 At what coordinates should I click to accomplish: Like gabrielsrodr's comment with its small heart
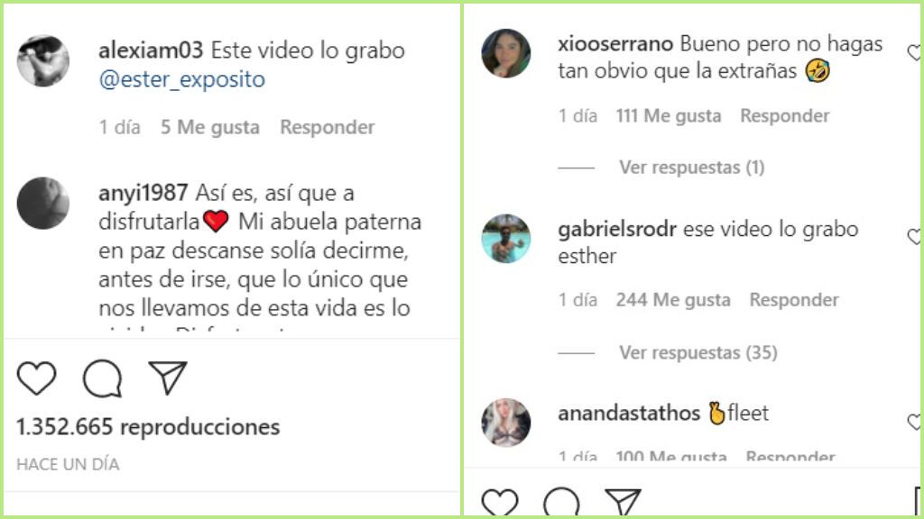pyautogui.click(x=915, y=237)
